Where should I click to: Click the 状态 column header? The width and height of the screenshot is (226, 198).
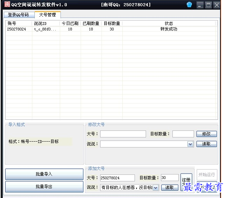pos(169,24)
